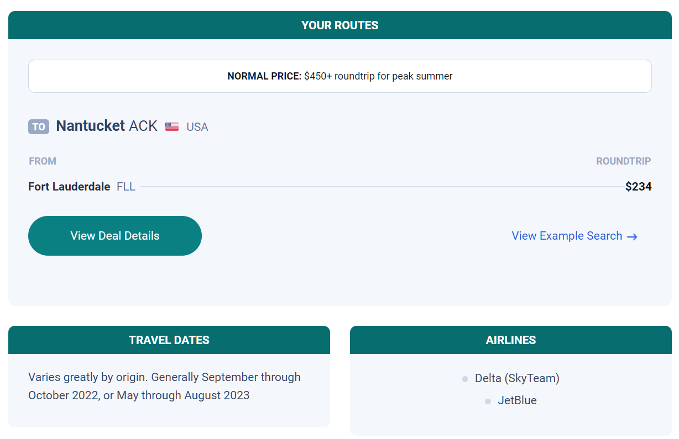This screenshot has width=679, height=439.
Task: Select the Nantucket ACK destination heading
Action: 107,126
